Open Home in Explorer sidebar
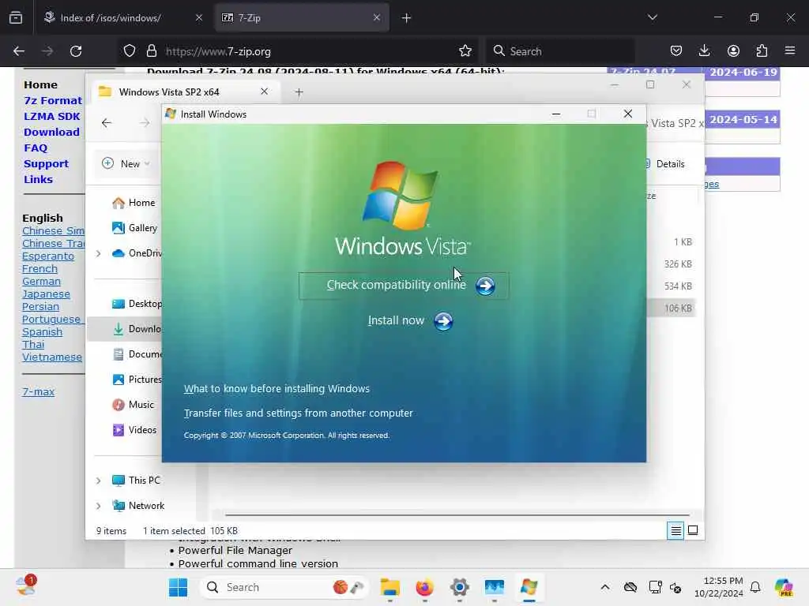Viewport: 809px width, 606px height. [134, 203]
